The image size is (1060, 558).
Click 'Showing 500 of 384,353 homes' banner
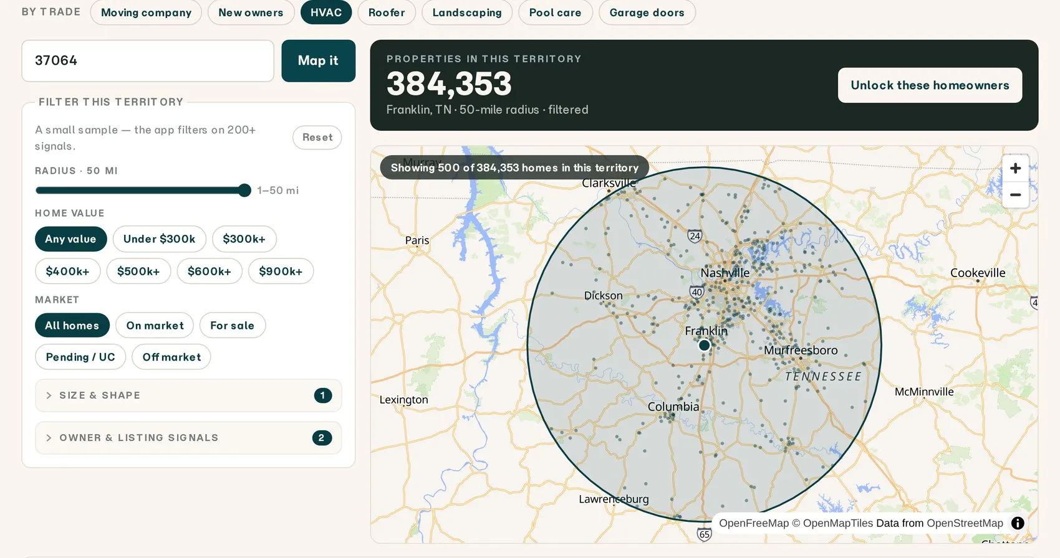pos(514,168)
